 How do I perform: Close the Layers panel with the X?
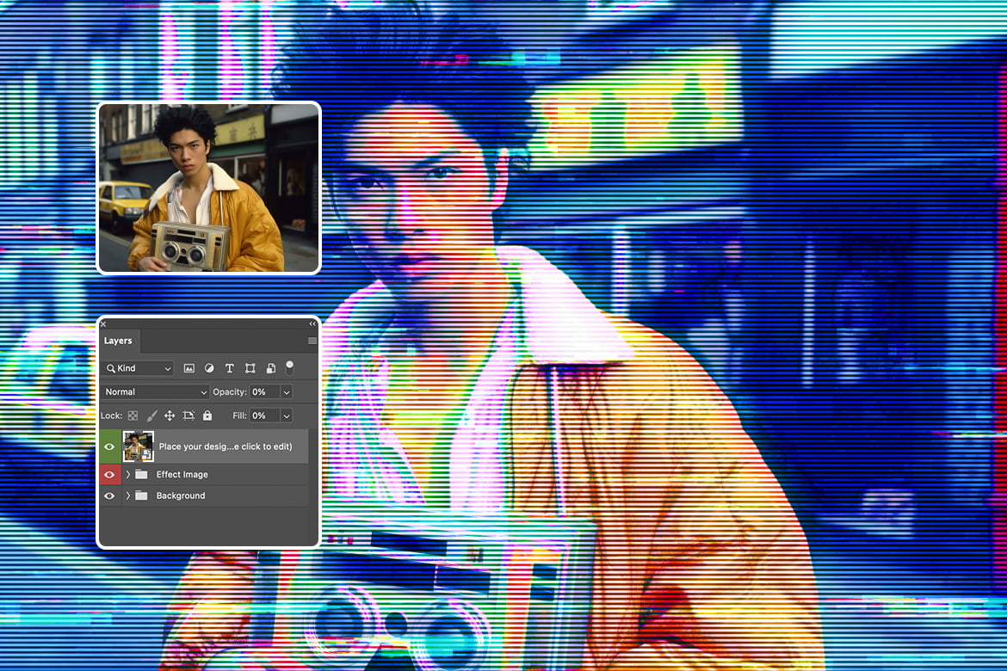pos(103,324)
